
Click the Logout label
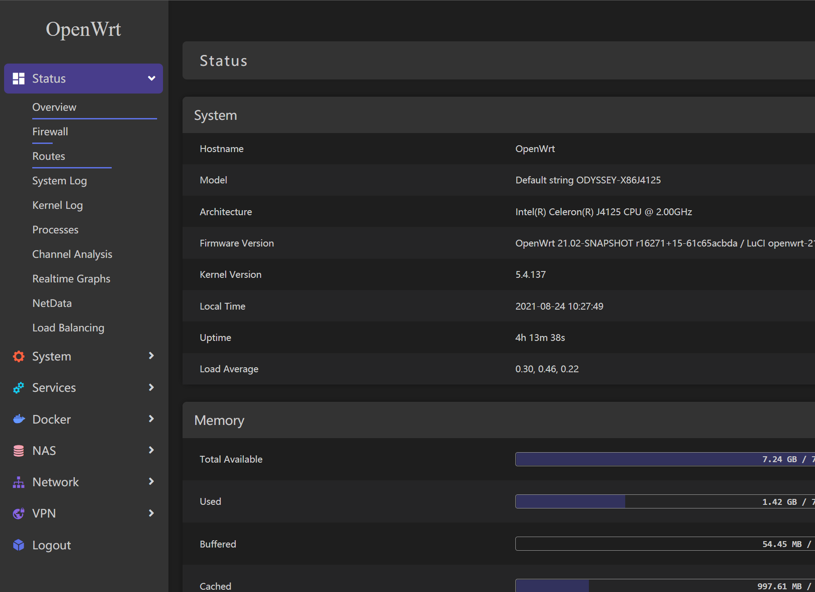tap(51, 545)
